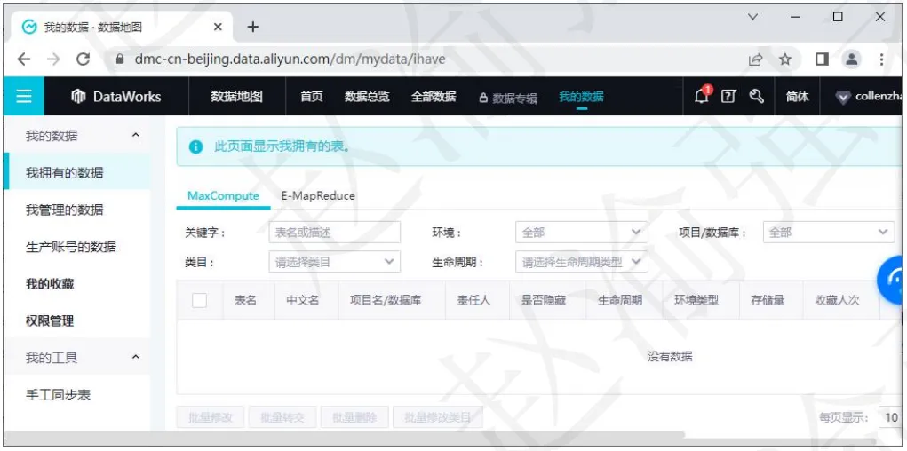907x451 pixels.
Task: Click the 批量转交 button
Action: 282,417
